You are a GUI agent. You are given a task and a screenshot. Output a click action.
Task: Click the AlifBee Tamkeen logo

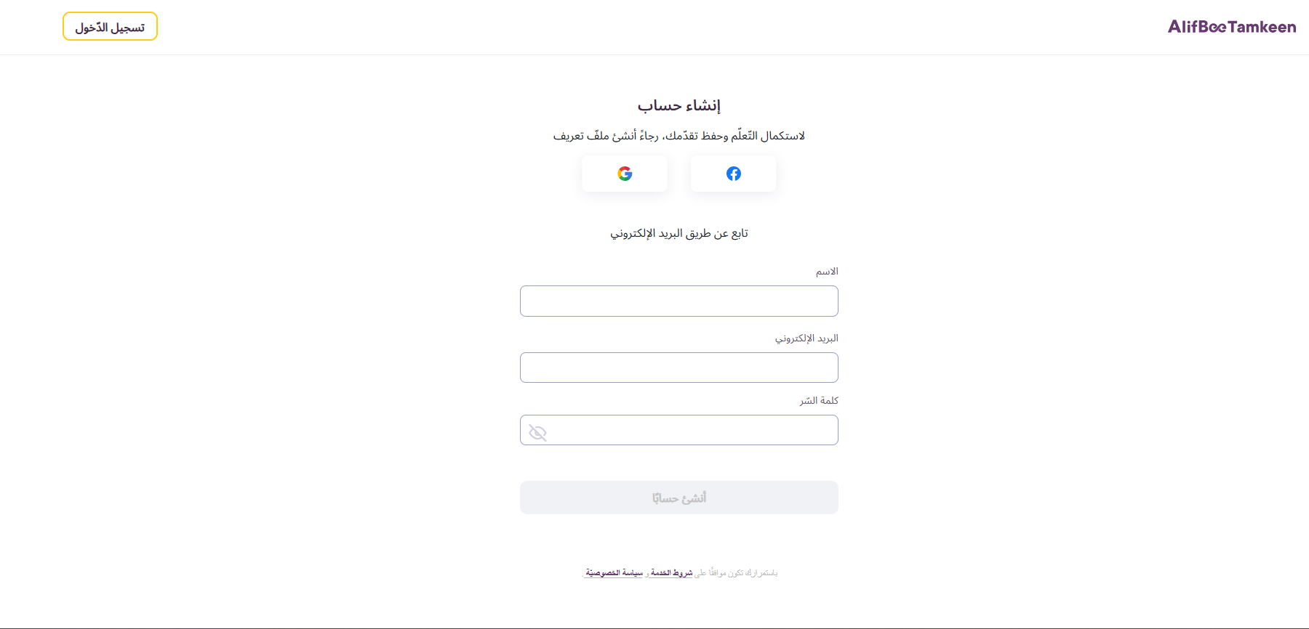pos(1231,27)
